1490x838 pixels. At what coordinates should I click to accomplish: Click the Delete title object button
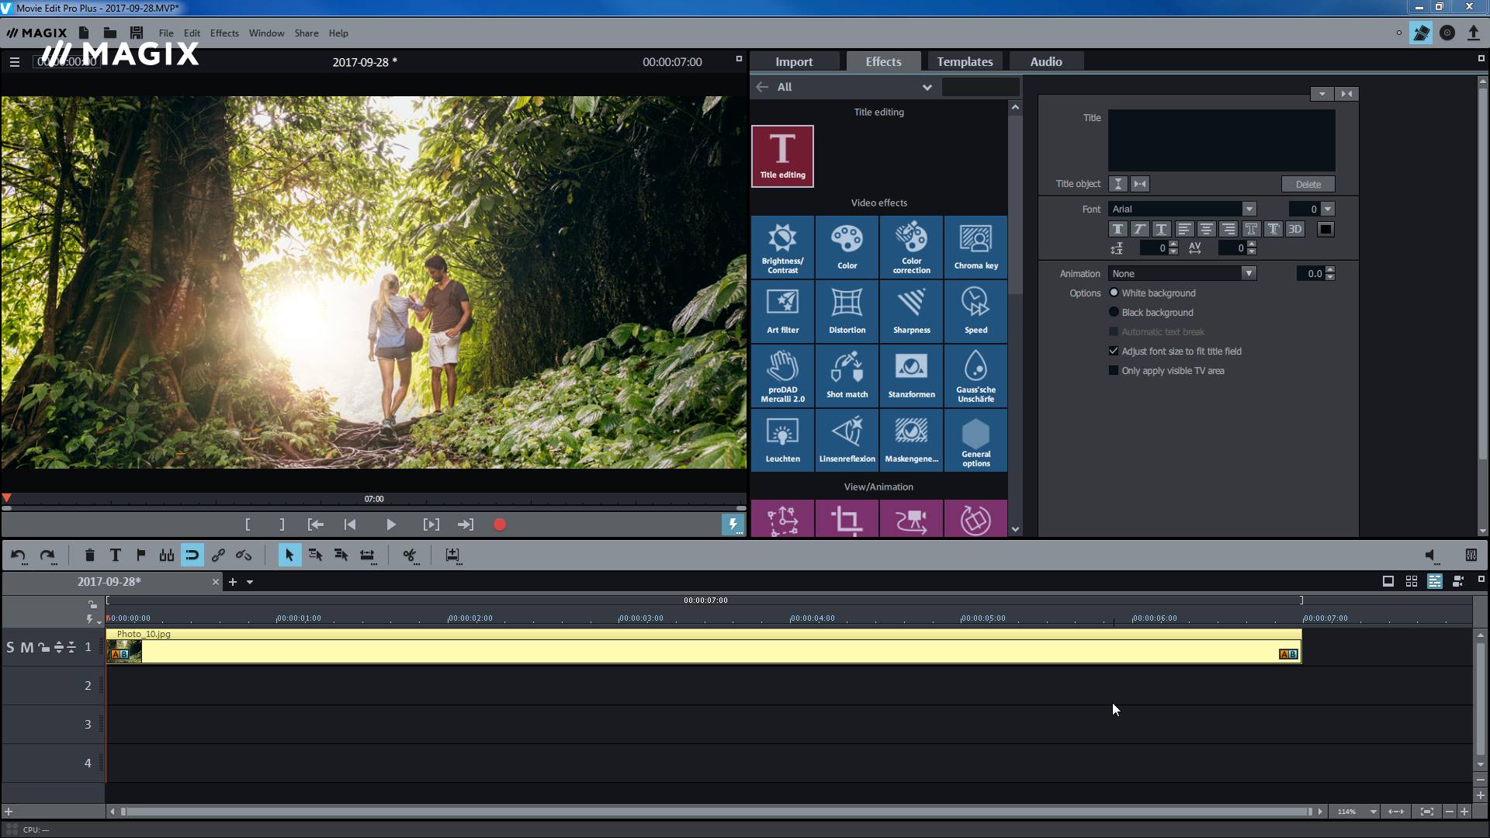point(1308,184)
